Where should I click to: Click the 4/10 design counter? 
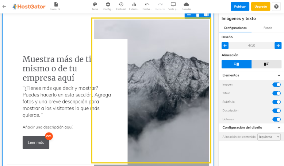[252, 46]
